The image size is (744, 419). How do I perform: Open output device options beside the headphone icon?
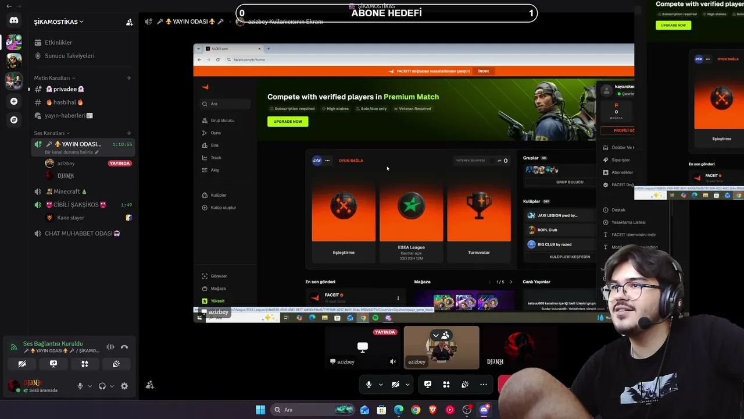tap(112, 386)
